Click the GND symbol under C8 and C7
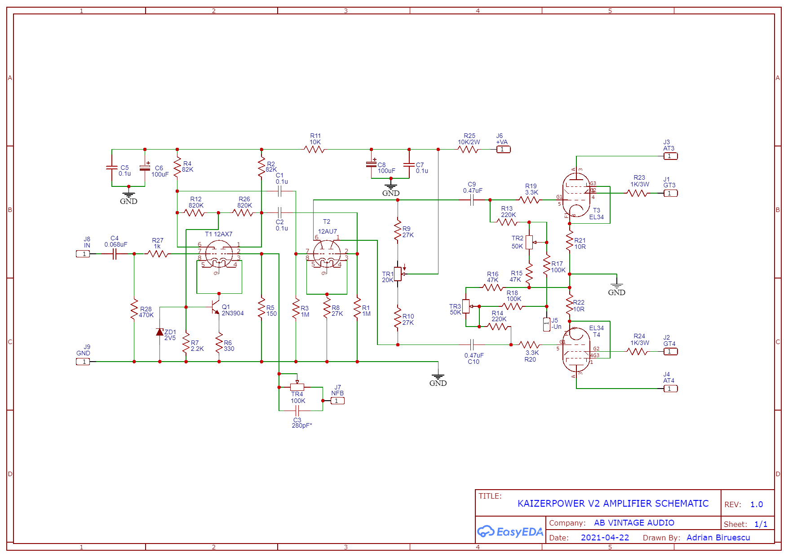Image resolution: width=788 pixels, height=557 pixels. [x=391, y=187]
